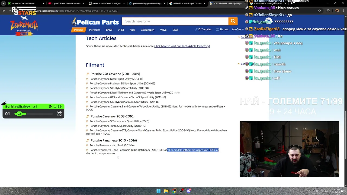Image resolution: width=347 pixels, height=195 pixels.
Task: Open Discord from the taskbar
Action: click(x=189, y=191)
